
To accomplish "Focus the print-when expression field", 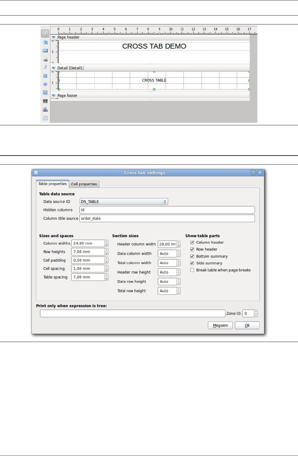I will point(133,313).
